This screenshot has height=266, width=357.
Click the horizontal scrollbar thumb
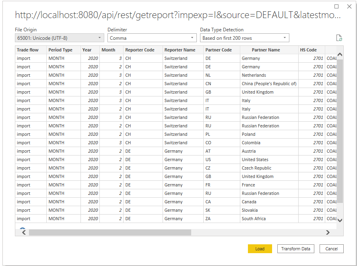coord(110,232)
